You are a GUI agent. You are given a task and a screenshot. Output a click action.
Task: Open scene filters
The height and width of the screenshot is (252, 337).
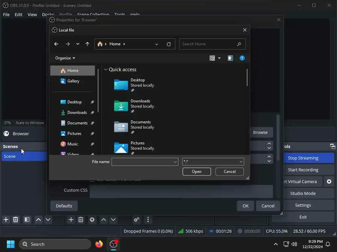(x=27, y=220)
